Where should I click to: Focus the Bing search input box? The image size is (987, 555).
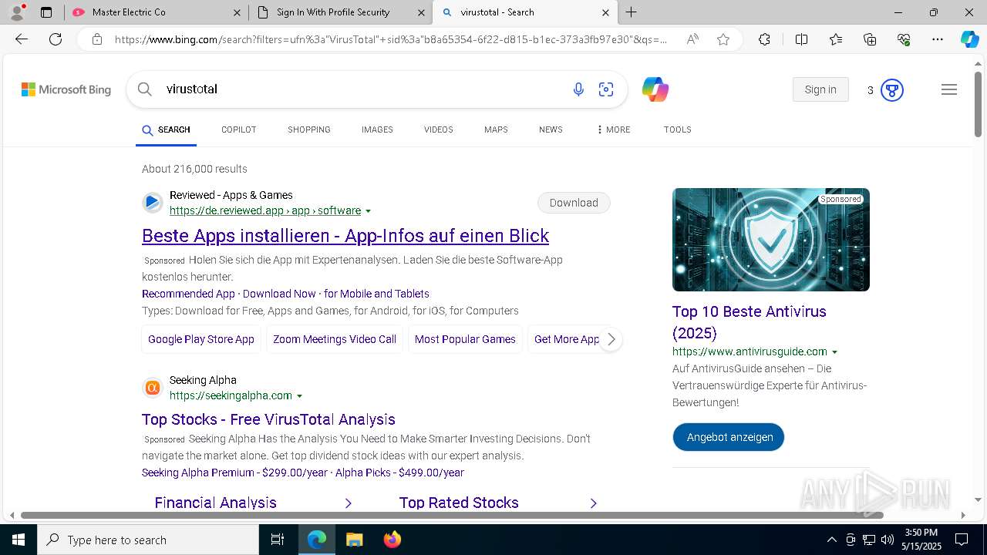[x=362, y=89]
